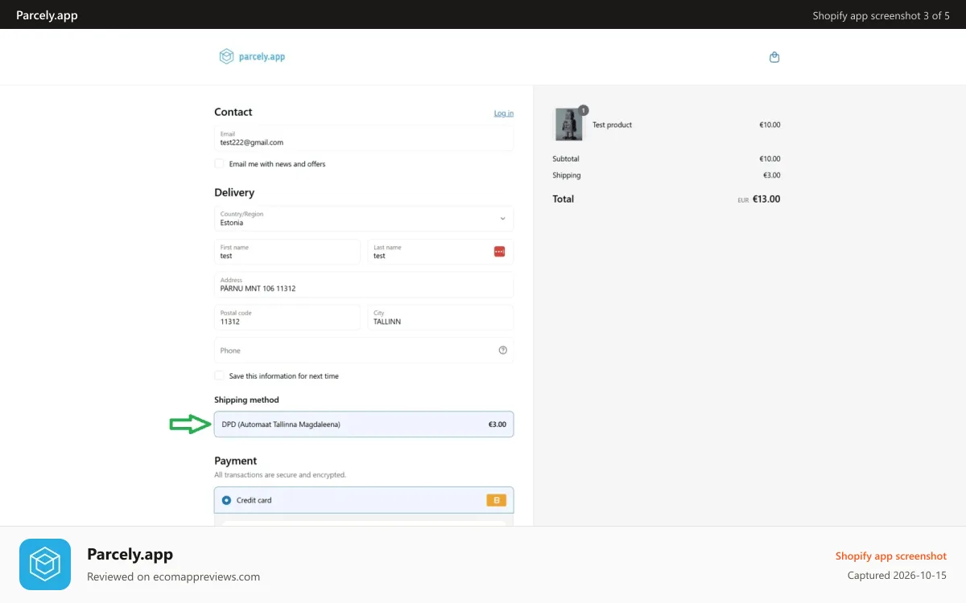The height and width of the screenshot is (603, 966).
Task: Select the Credit card radio button
Action: (226, 500)
